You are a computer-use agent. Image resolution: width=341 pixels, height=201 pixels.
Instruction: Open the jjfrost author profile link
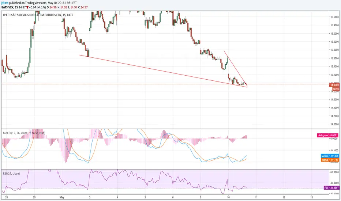5,3
